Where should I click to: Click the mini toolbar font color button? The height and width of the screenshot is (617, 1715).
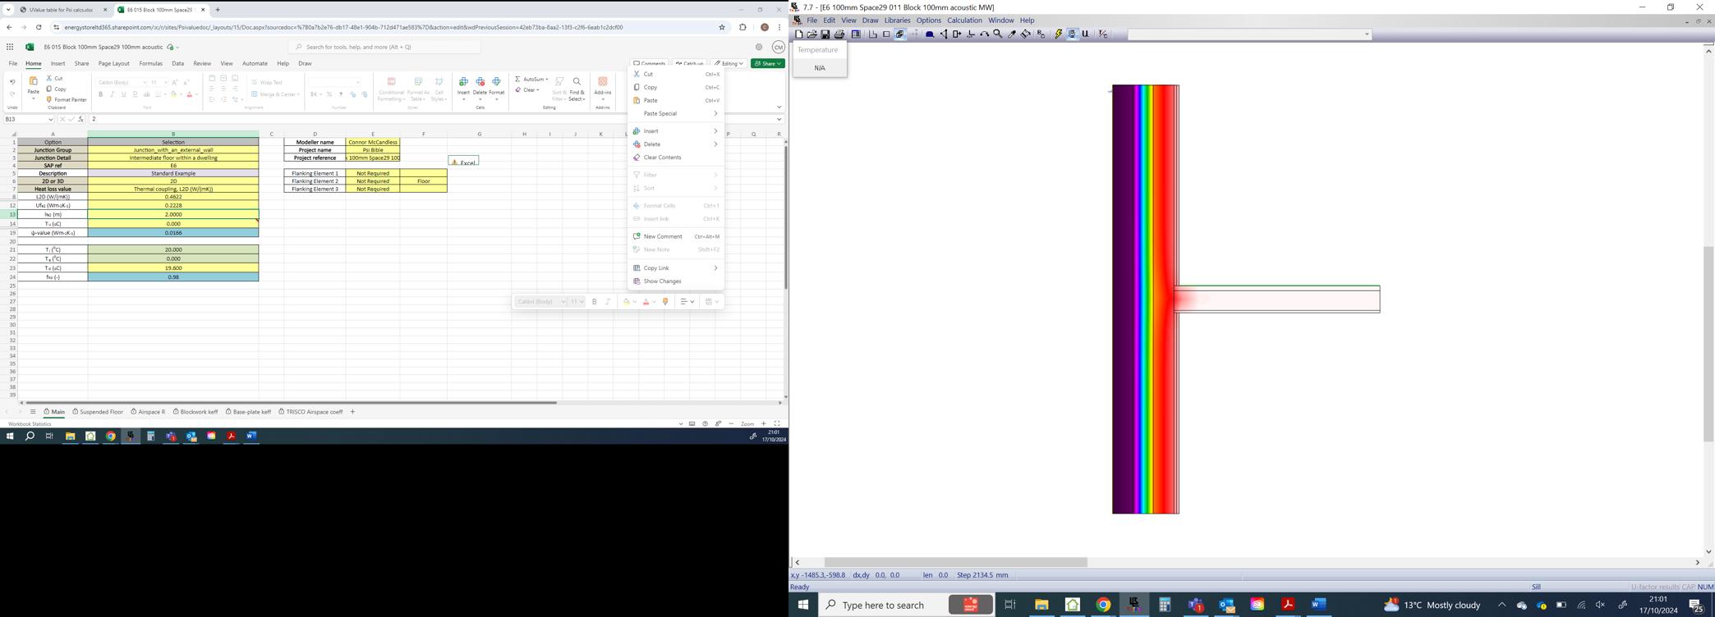(646, 302)
